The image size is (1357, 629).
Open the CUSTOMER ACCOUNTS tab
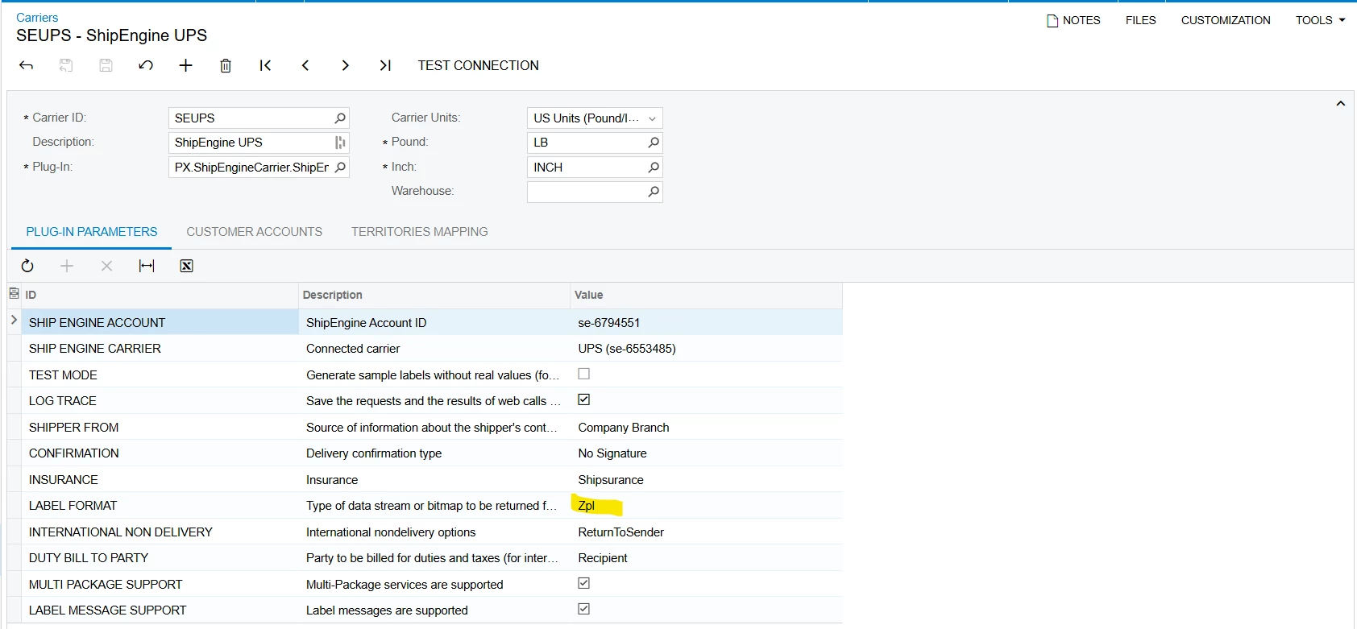255,232
